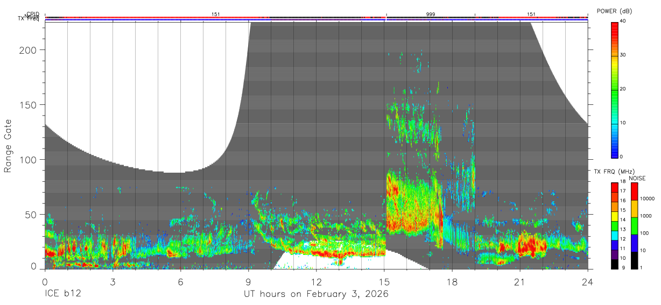The height and width of the screenshot is (305, 661).
Task: Select the 13 tick on TX FRQ scale
Action: pos(623,229)
